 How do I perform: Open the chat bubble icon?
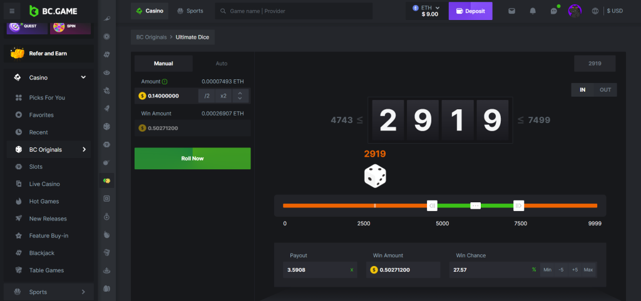tap(554, 11)
